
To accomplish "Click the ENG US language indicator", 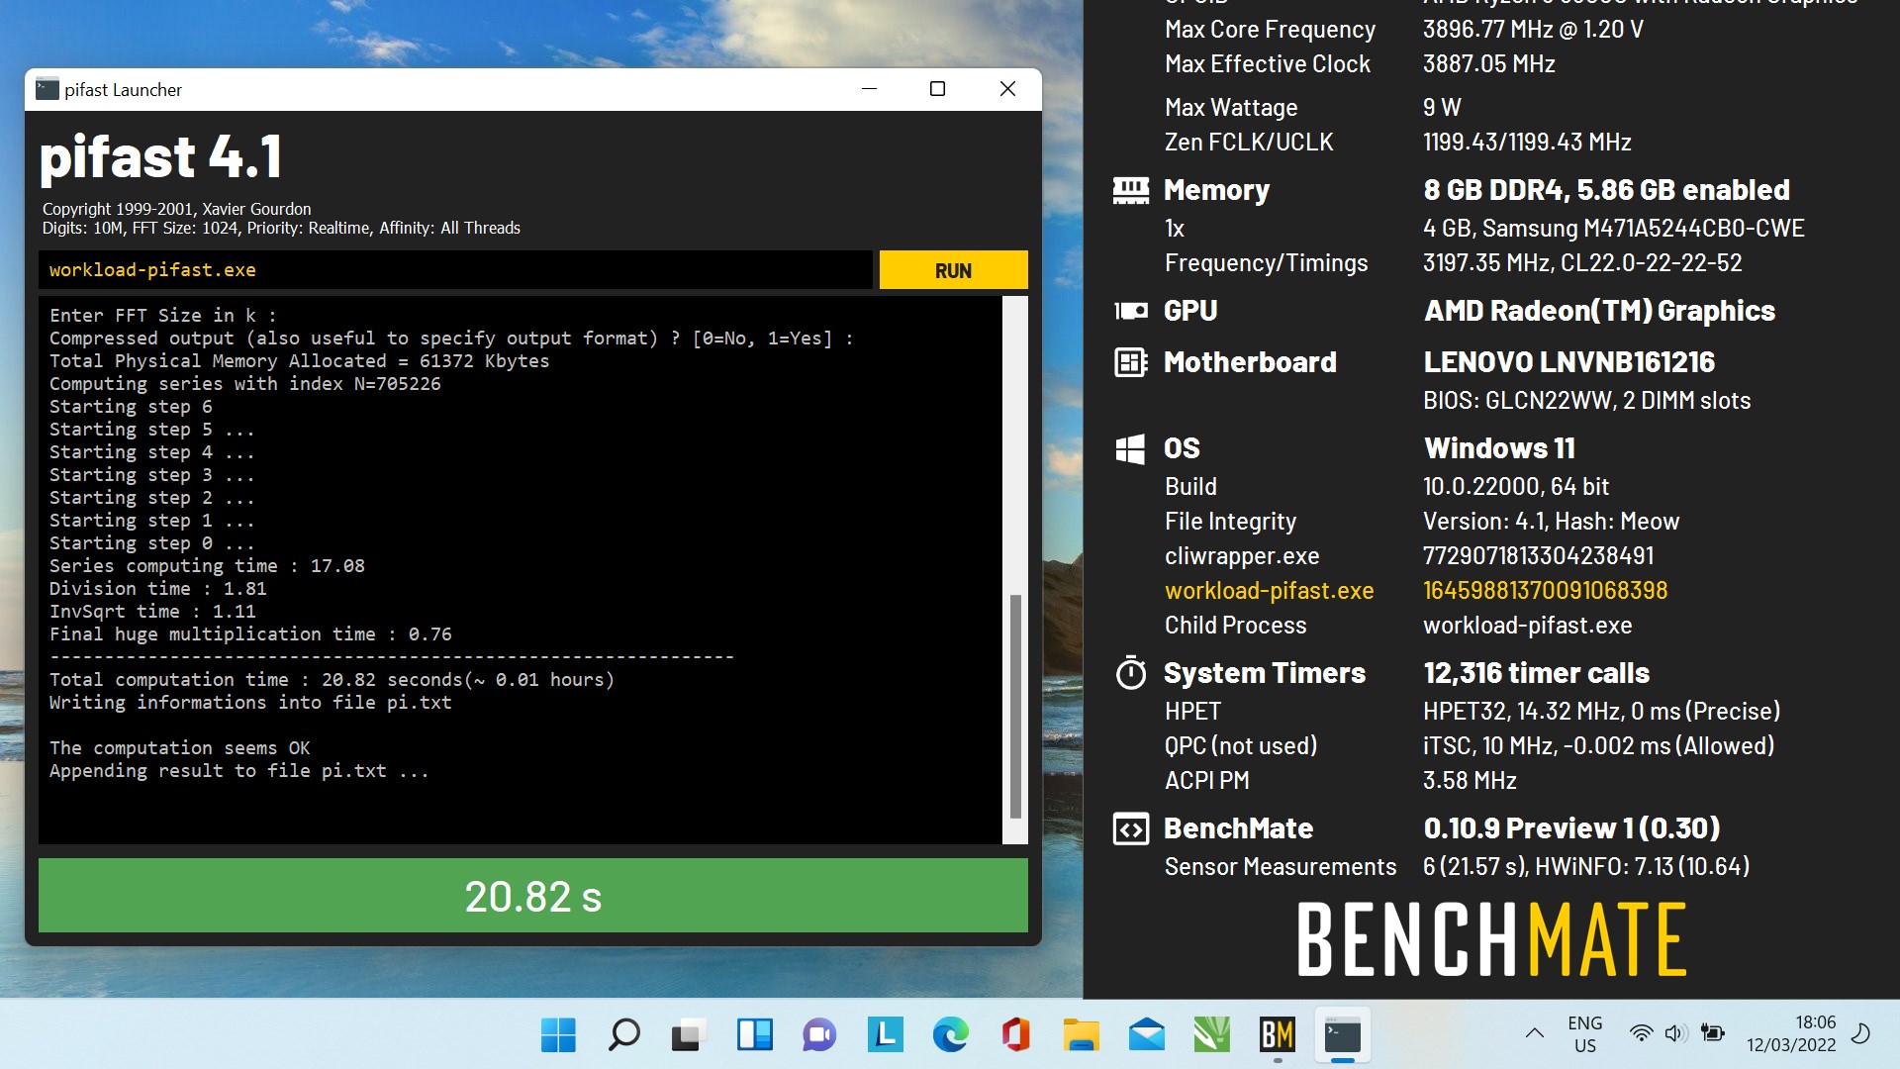I will 1584,1034.
